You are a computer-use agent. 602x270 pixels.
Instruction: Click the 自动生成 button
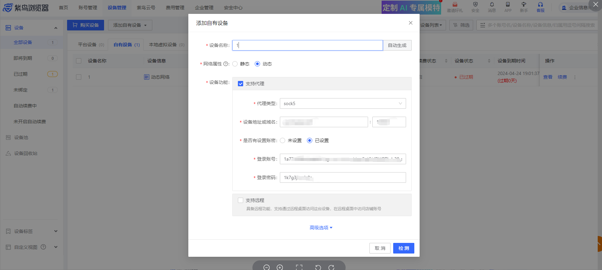397,45
